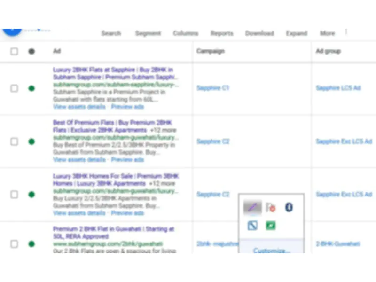Click the green chart icon in the popup
The height and width of the screenshot is (282, 376).
pyautogui.click(x=271, y=226)
